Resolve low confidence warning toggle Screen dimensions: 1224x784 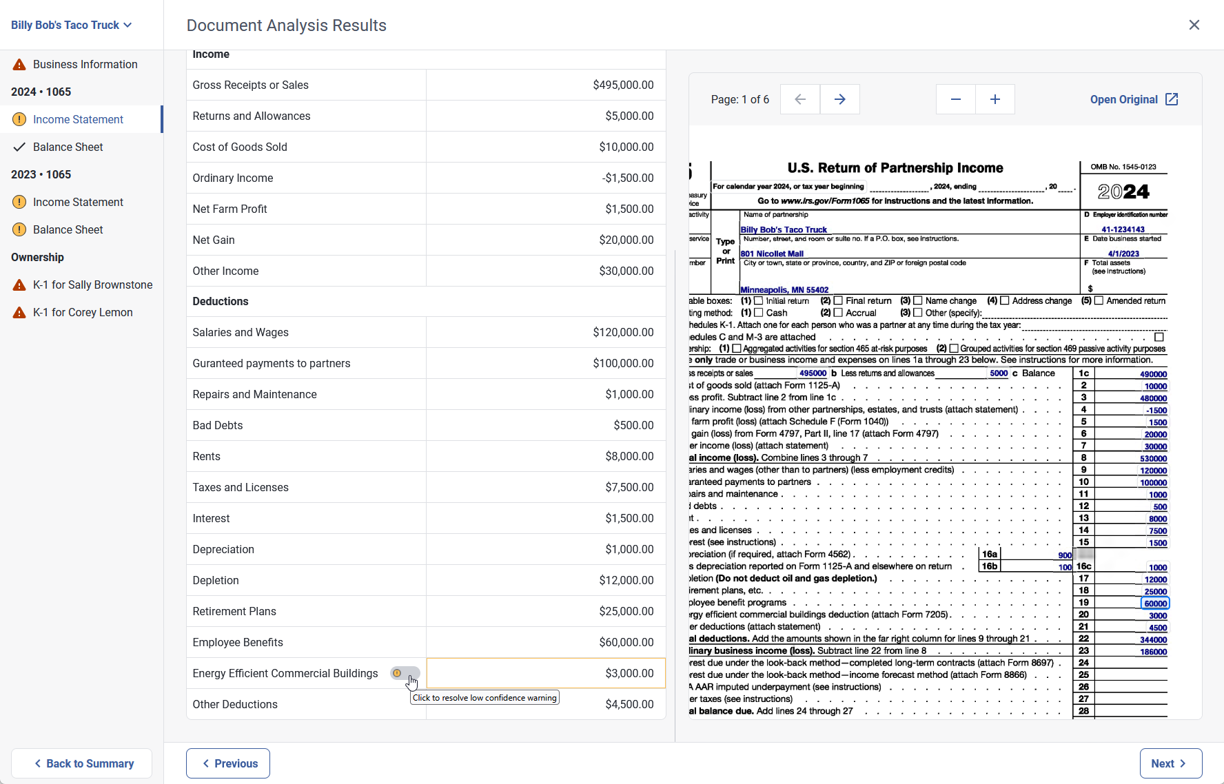(x=405, y=673)
